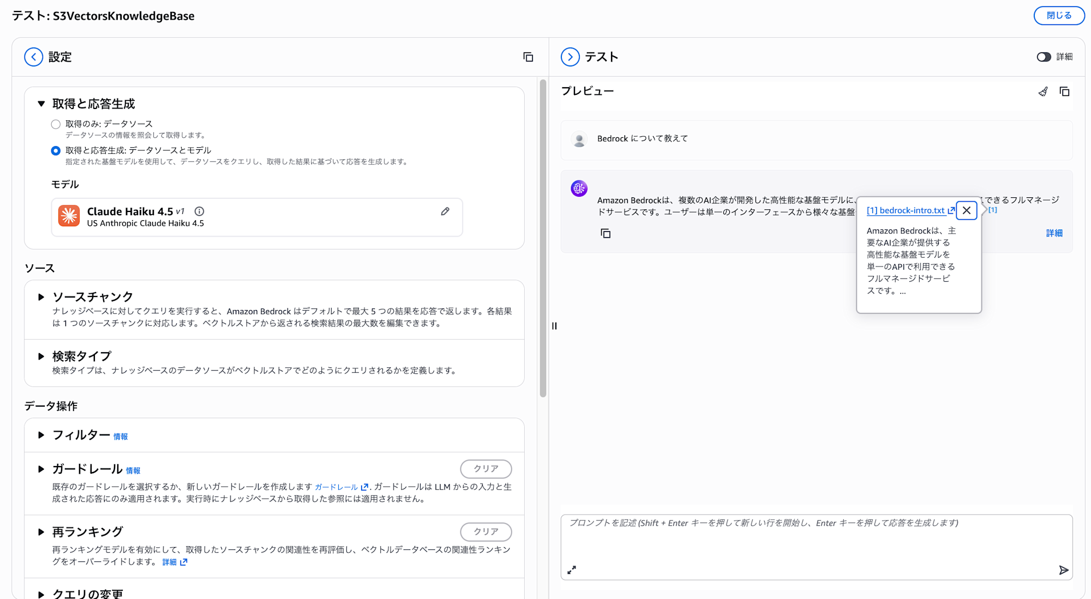The image size is (1091, 599).
Task: Expand the 検索タイプ section
Action: point(41,356)
